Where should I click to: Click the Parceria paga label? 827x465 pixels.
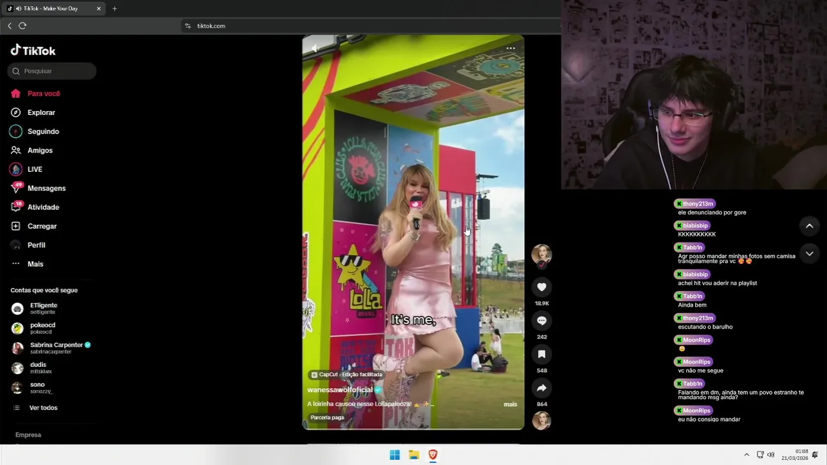[x=327, y=418]
